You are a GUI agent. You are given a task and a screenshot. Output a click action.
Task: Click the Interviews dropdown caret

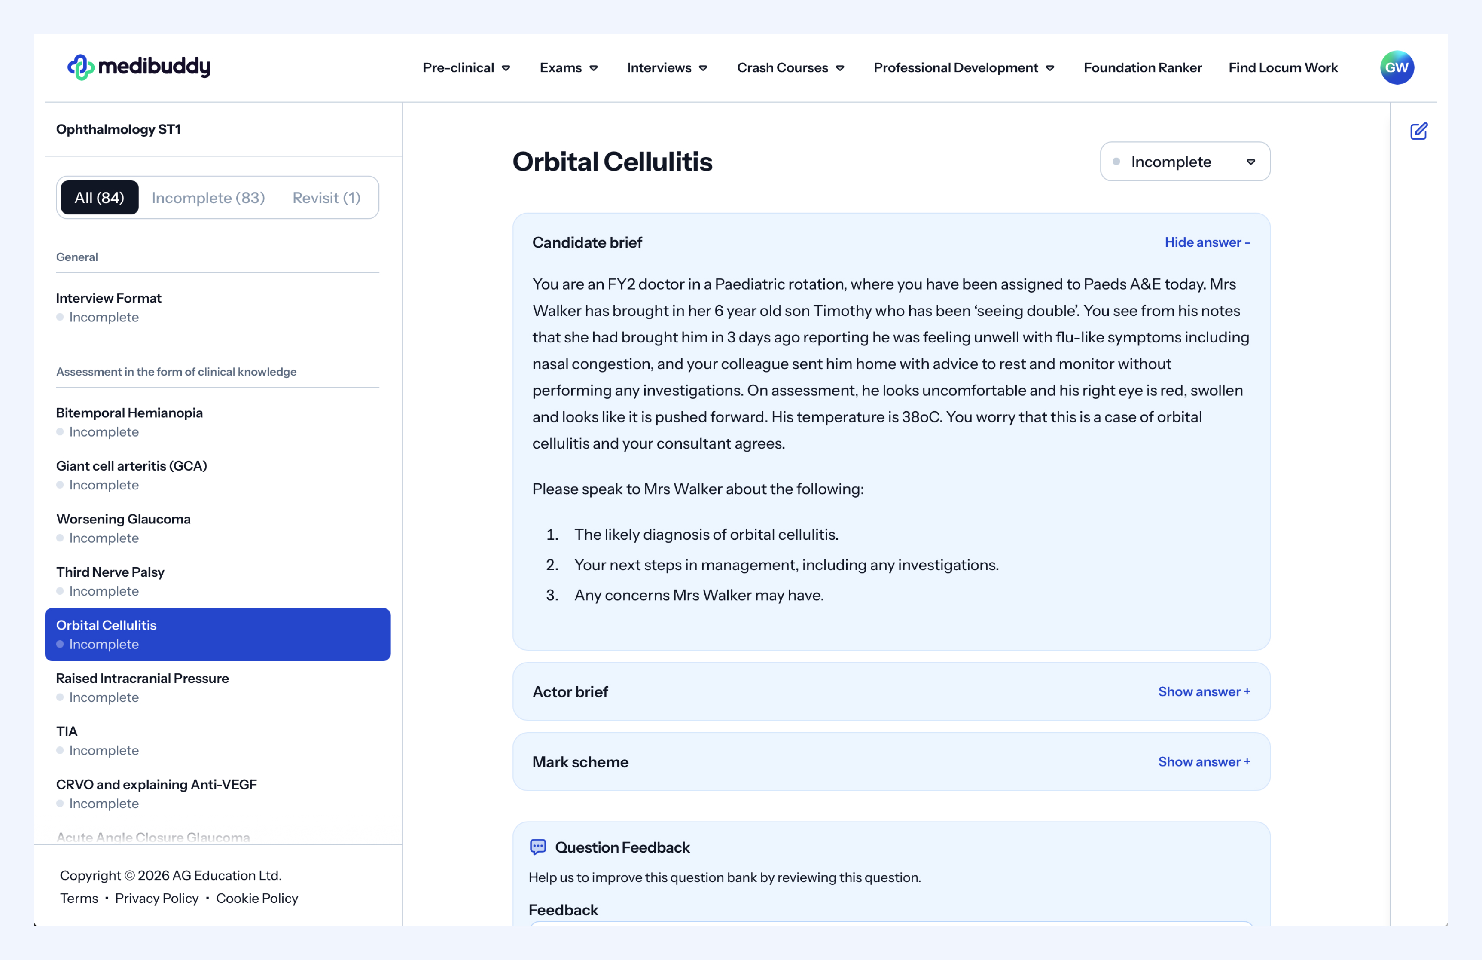703,68
